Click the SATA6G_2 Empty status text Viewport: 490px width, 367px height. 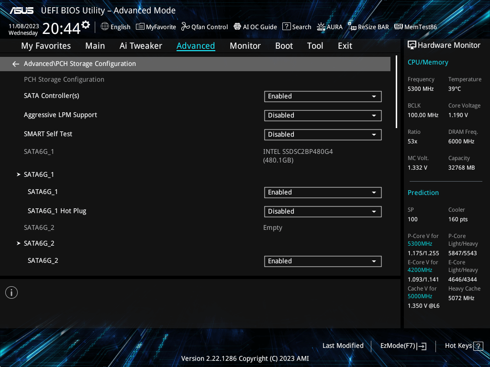click(x=272, y=228)
